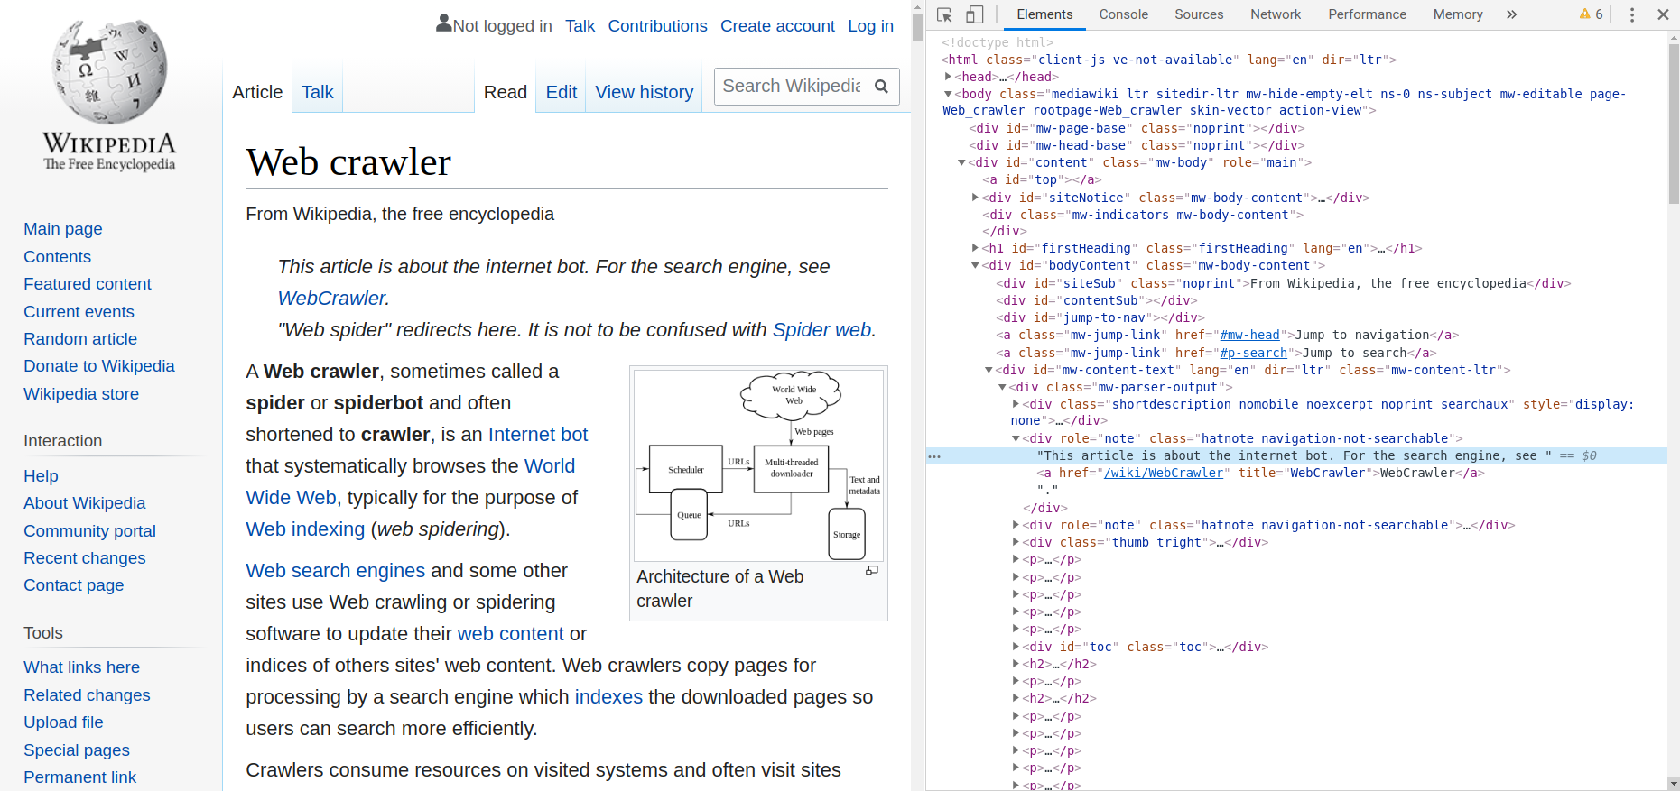Viewport: 1680px width, 791px height.
Task: Collapse the bodyContent div node
Action: [x=975, y=266]
